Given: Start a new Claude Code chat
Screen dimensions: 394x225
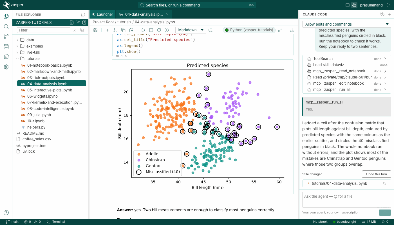Looking at the screenshot, I should click(x=389, y=14).
